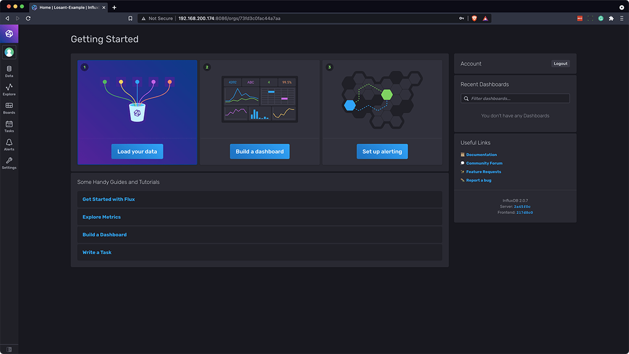Open the Explore section in sidebar
The width and height of the screenshot is (629, 354).
(x=9, y=90)
